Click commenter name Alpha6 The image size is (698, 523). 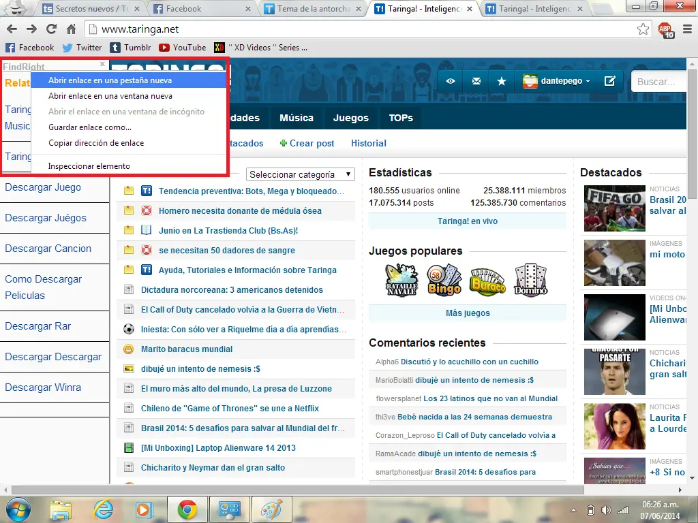coord(387,362)
